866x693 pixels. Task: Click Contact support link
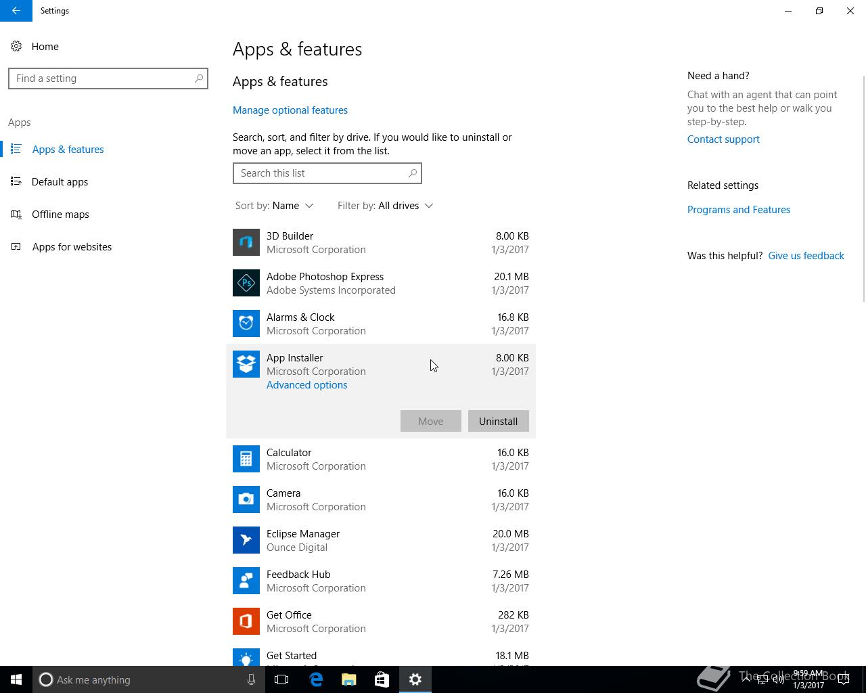click(723, 139)
